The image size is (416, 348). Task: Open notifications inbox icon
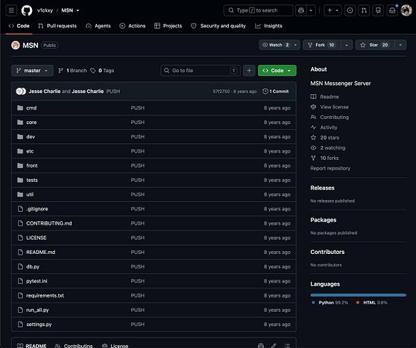pos(392,10)
